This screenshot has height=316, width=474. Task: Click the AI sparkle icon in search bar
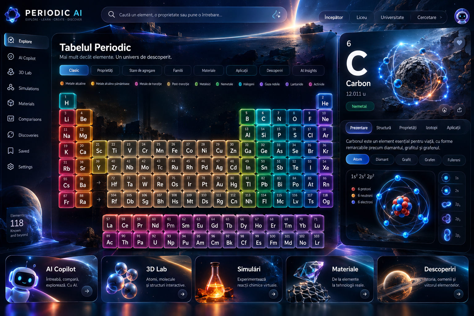(x=276, y=15)
